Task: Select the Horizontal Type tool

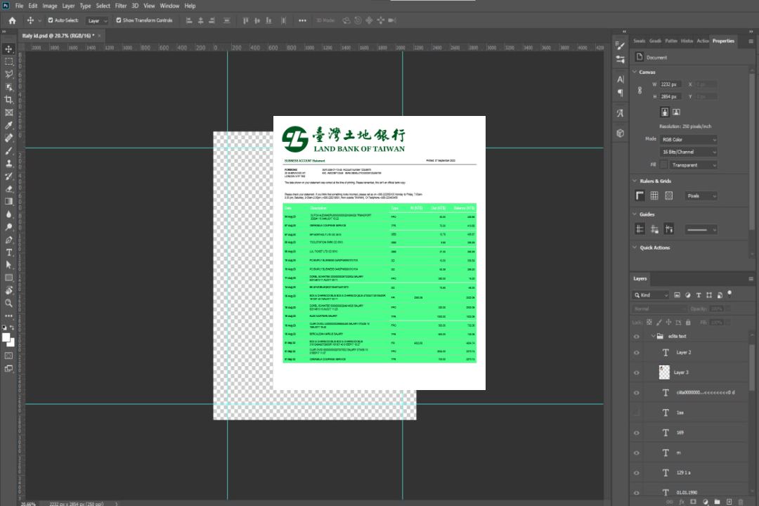Action: pos(9,252)
